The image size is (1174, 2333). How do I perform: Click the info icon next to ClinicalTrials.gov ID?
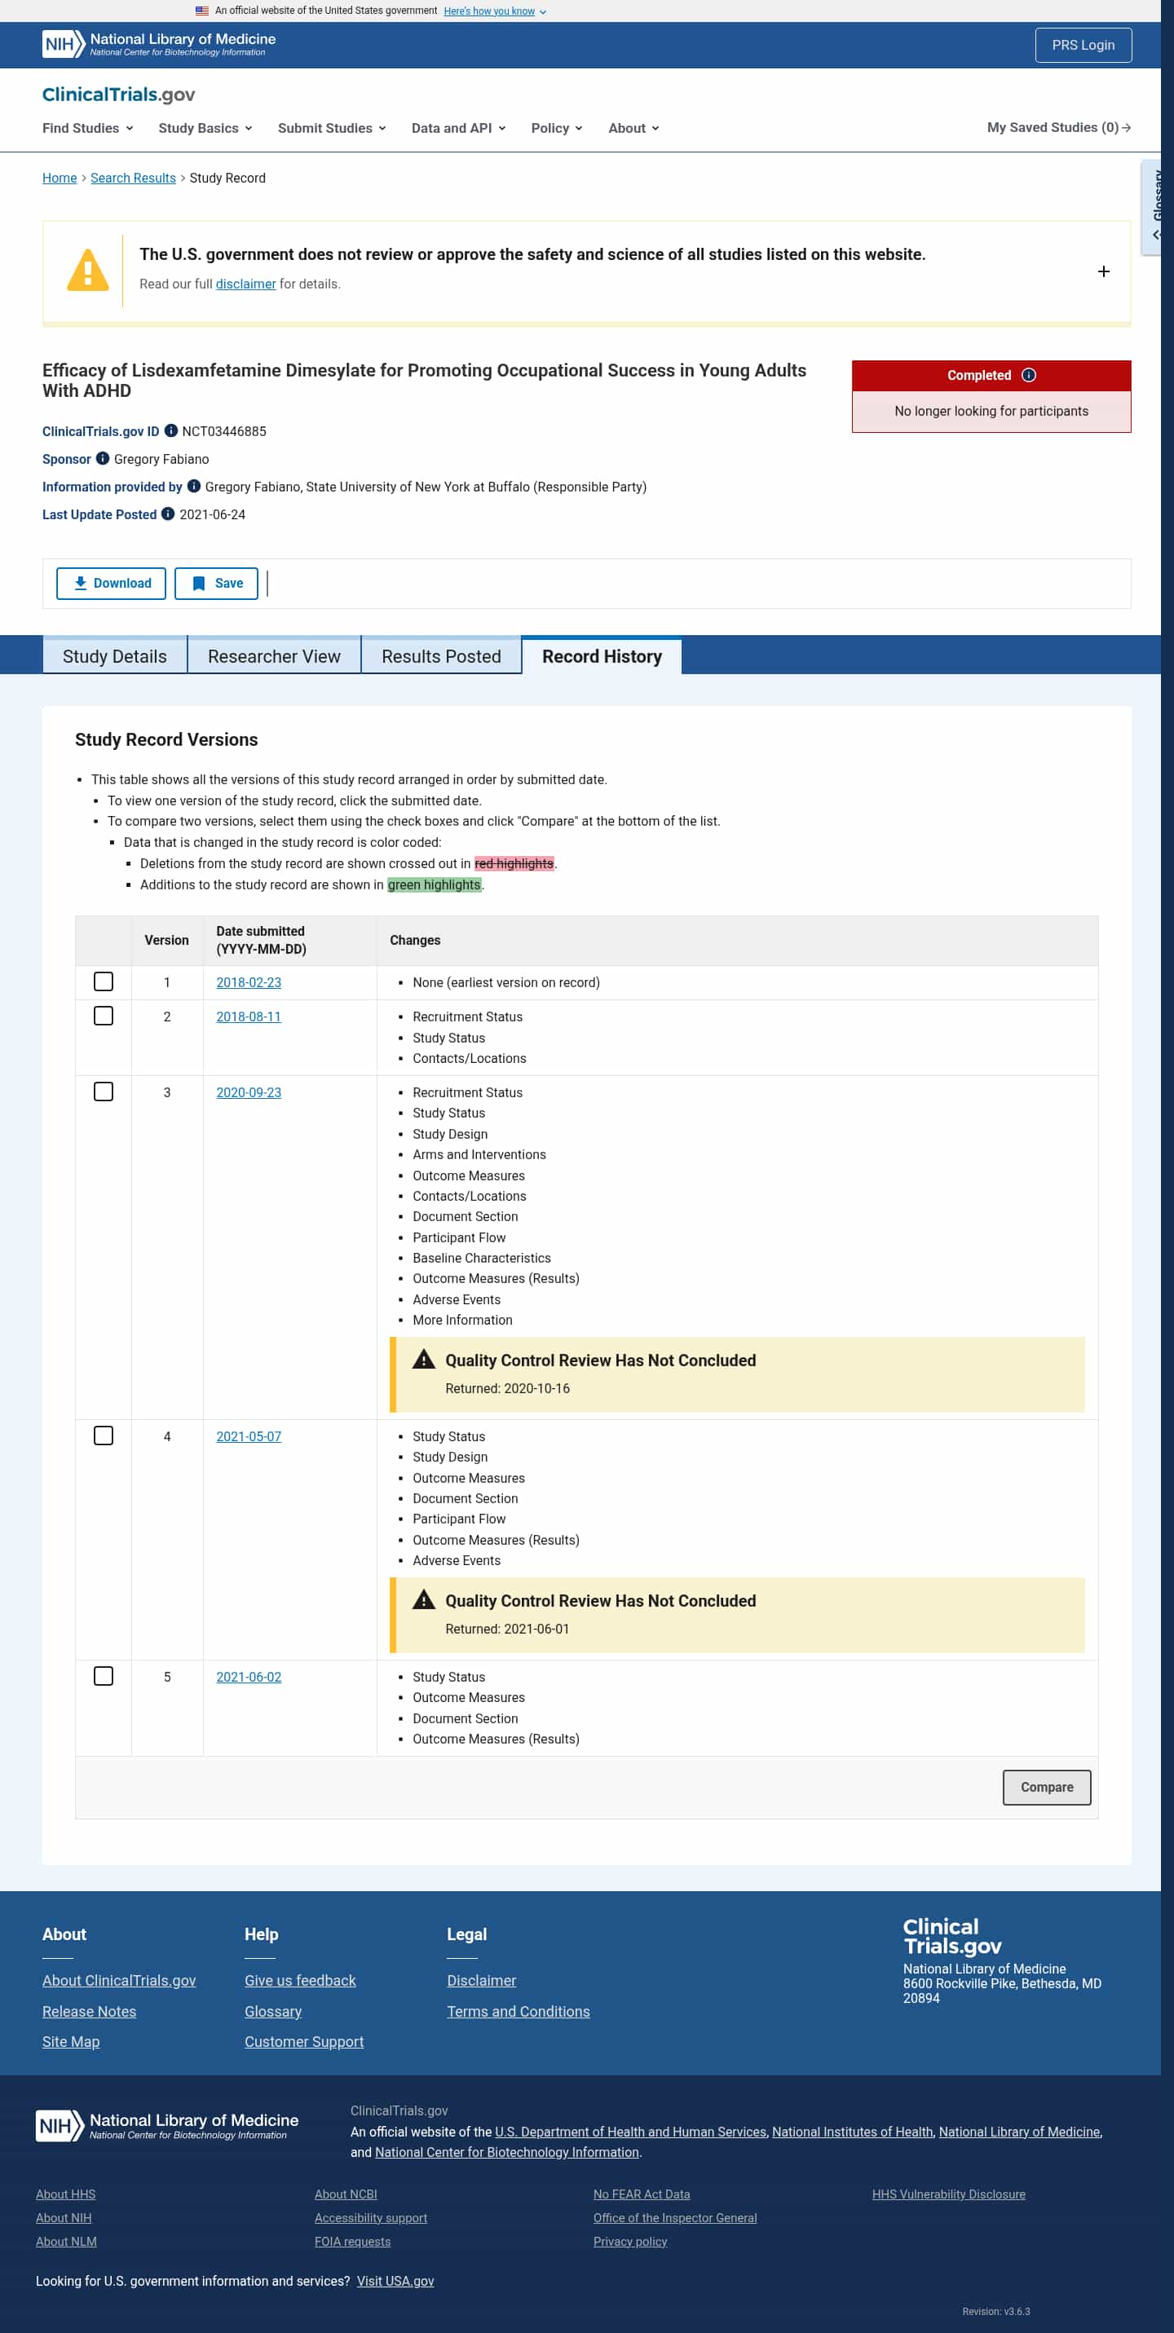pos(170,431)
